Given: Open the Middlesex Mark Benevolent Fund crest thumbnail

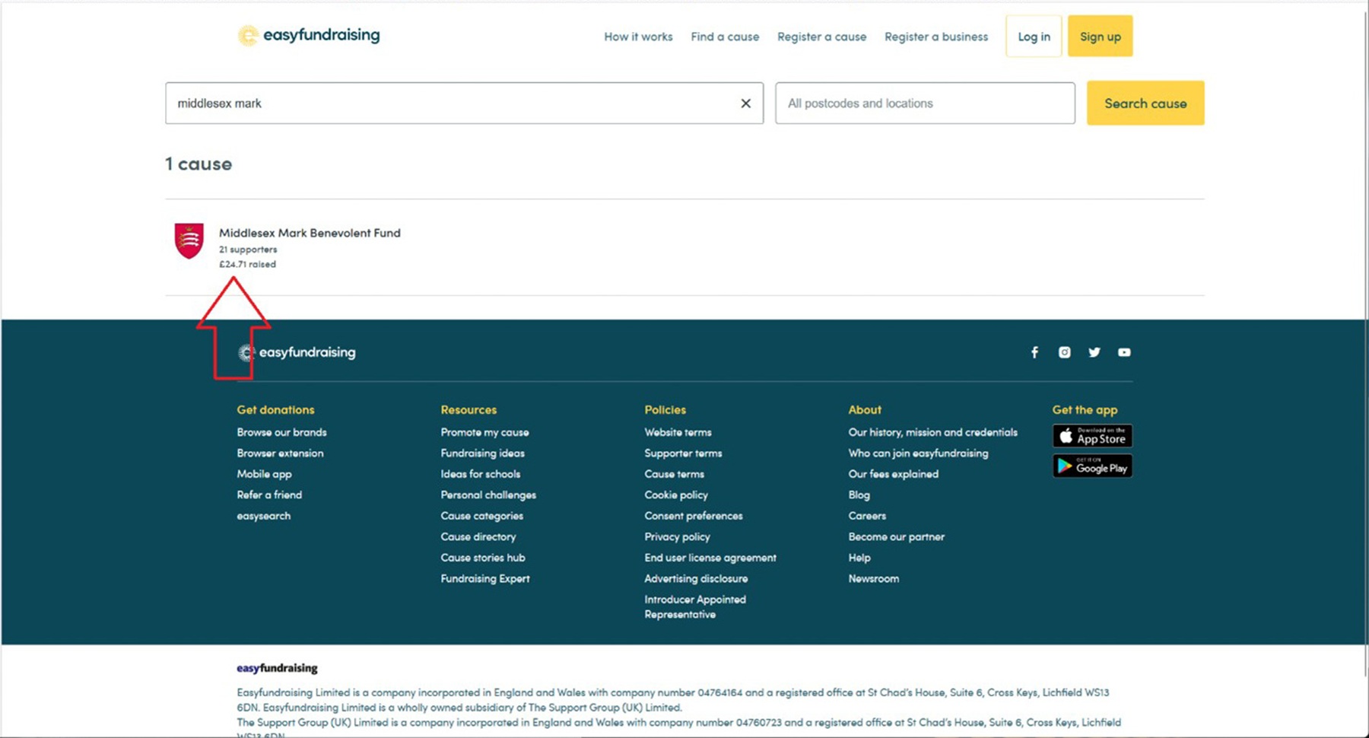Looking at the screenshot, I should [x=189, y=240].
